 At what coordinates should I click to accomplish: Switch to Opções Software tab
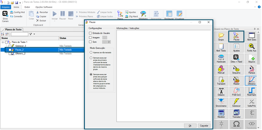[x=44, y=7]
